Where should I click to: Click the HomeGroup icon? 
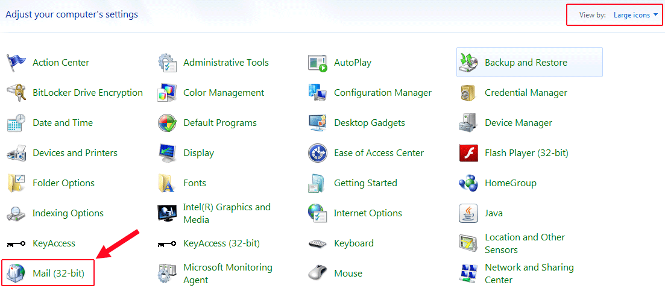click(469, 183)
